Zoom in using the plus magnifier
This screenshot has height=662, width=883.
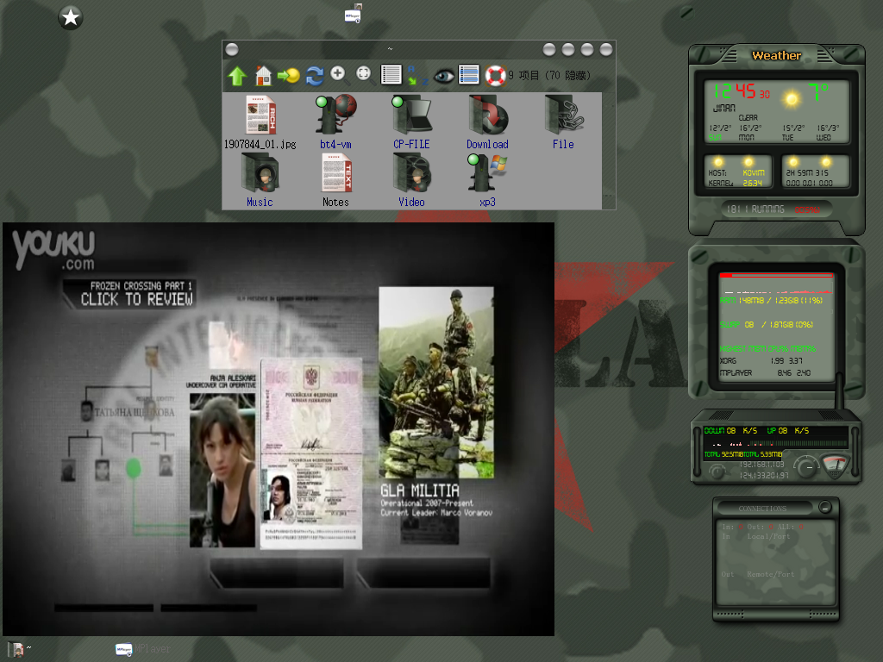[339, 74]
